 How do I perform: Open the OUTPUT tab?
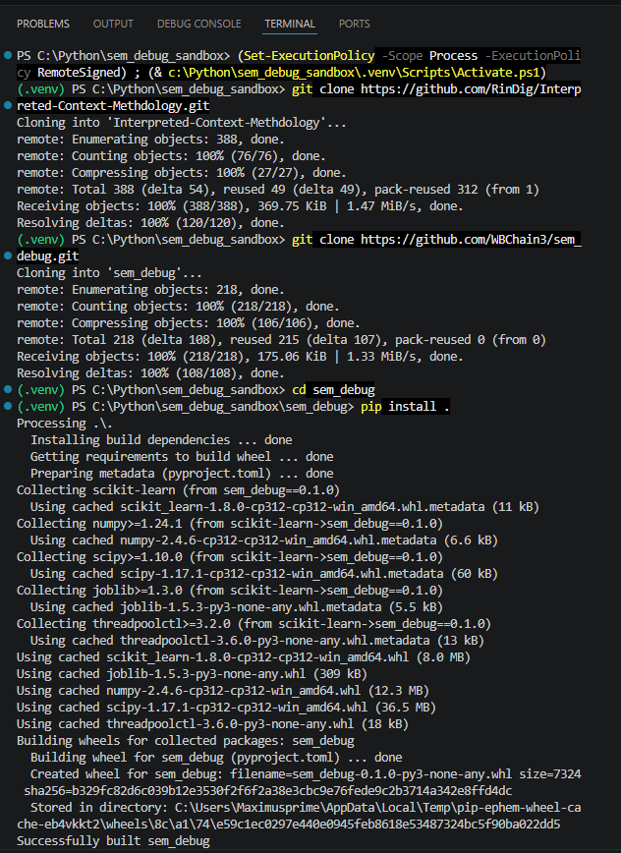point(113,24)
